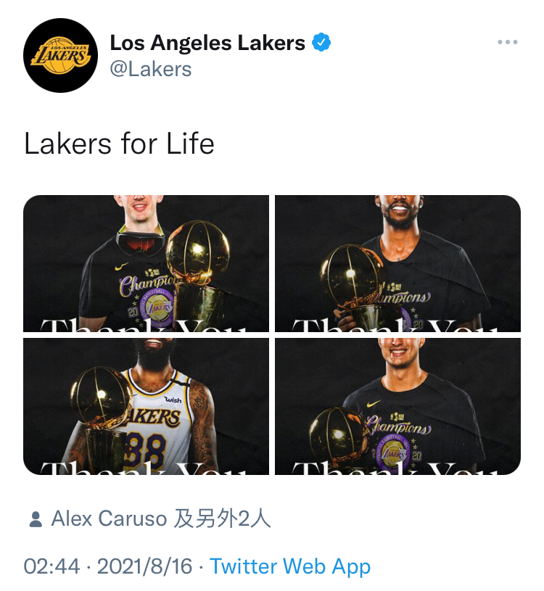Click the Lakers logo profile avatar
Image resolution: width=544 pixels, height=591 pixels.
pos(60,55)
